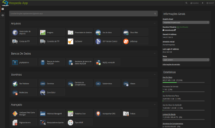The width and height of the screenshot is (215, 128).
Task: Open Trabalhos Cron
Action: [x=79, y=114]
